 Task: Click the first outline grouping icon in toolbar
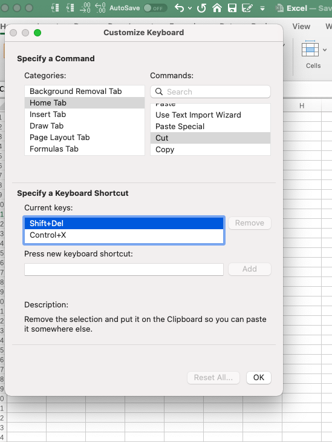coord(55,8)
